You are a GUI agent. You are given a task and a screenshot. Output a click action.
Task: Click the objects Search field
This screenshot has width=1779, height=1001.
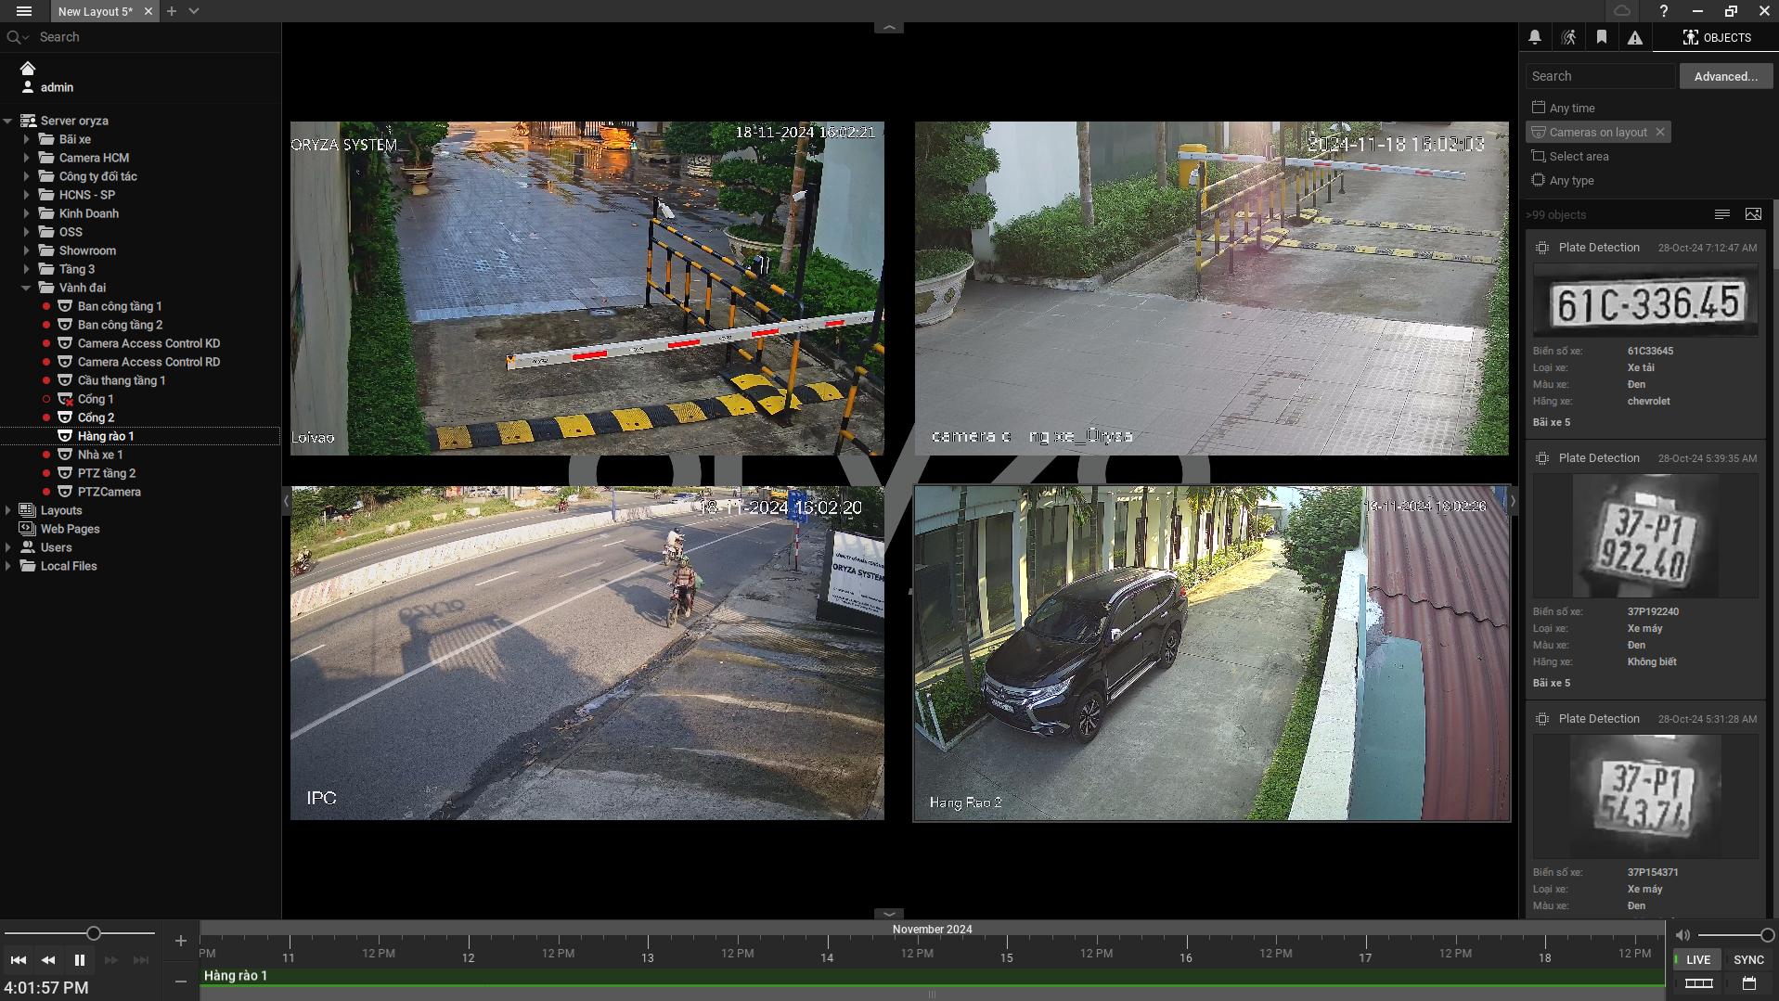(1601, 76)
